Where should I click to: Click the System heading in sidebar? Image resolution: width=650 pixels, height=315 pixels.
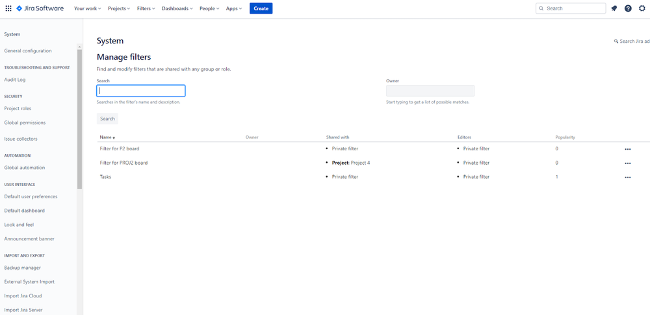pyautogui.click(x=12, y=34)
